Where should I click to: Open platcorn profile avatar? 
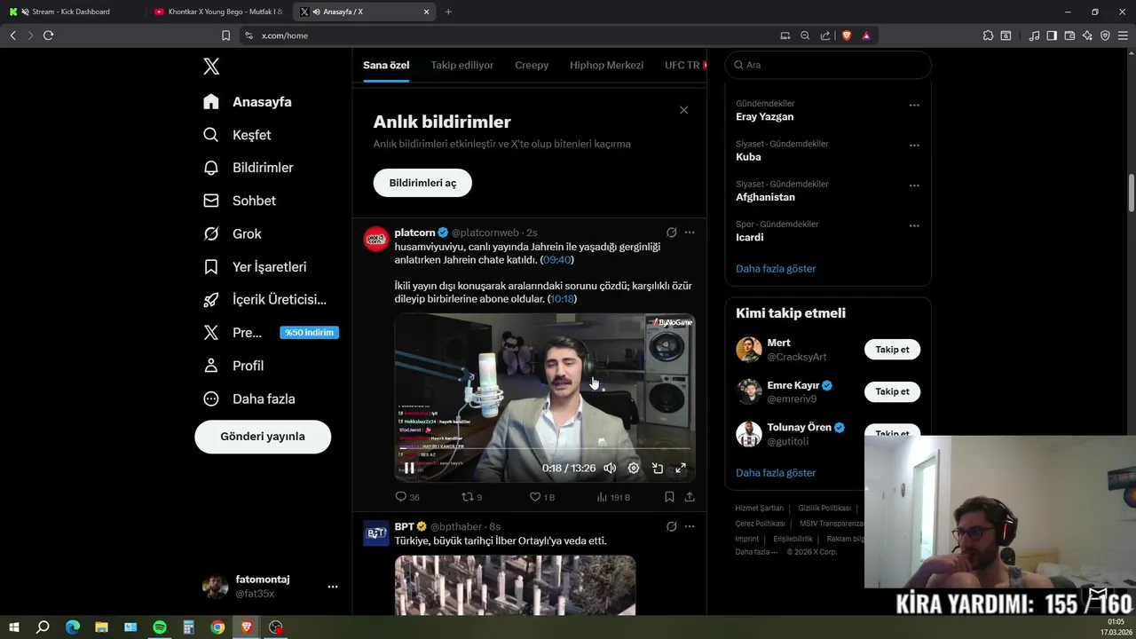tap(376, 239)
